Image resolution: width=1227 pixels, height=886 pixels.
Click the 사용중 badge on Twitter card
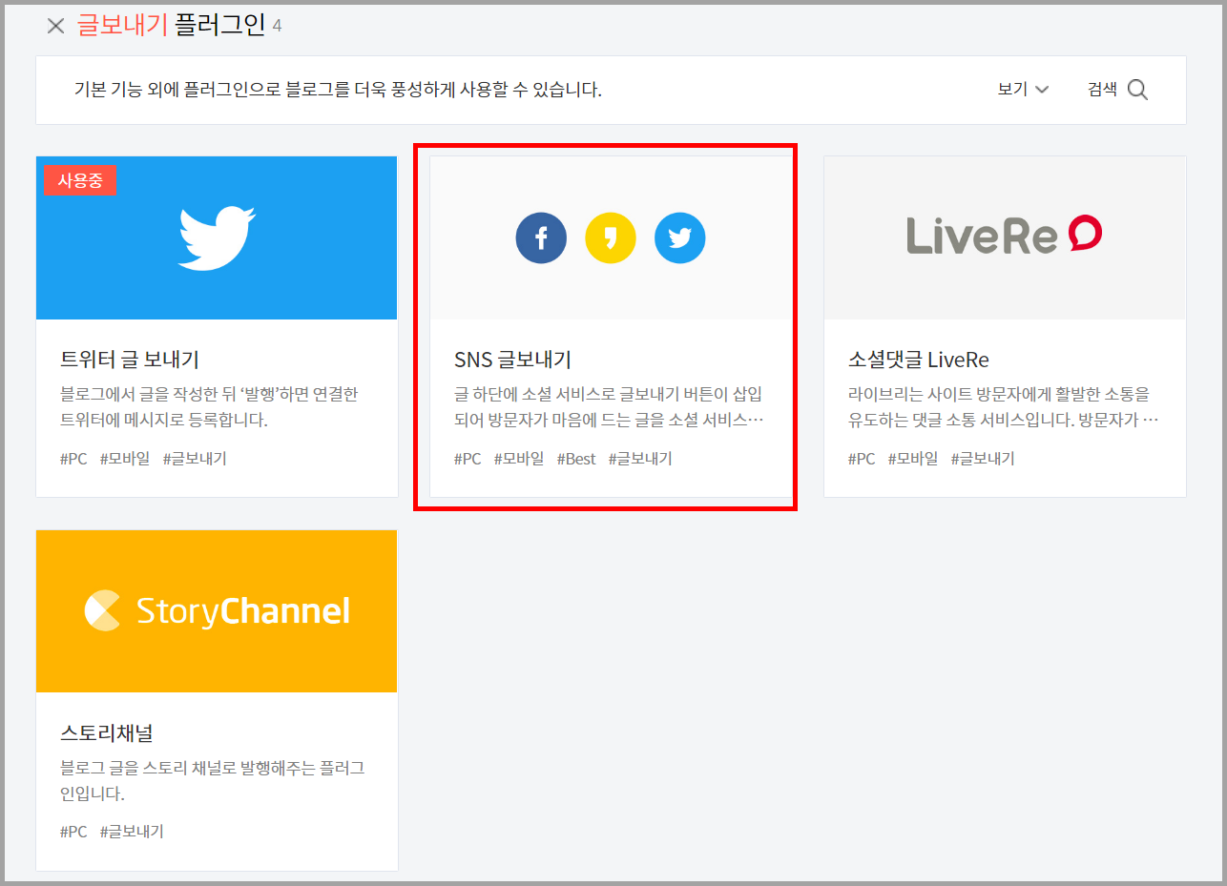[x=80, y=180]
